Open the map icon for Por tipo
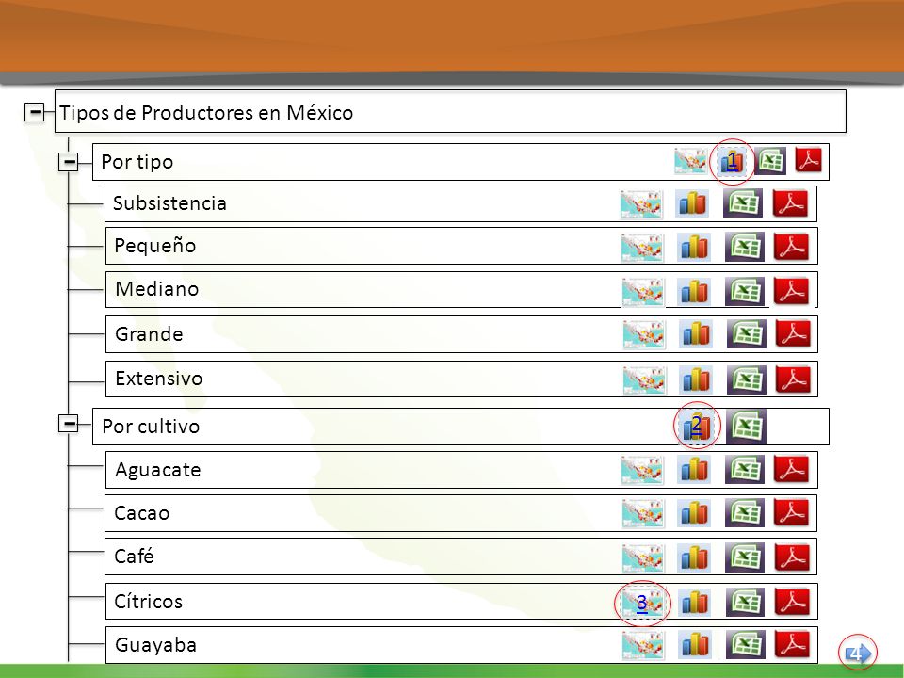Image resolution: width=904 pixels, height=678 pixels. tap(690, 161)
